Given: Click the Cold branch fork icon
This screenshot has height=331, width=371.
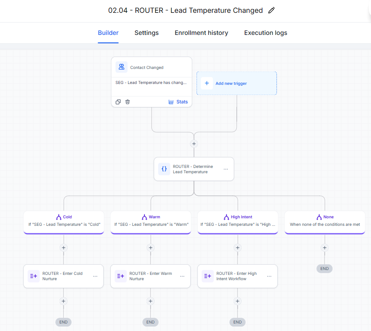Looking at the screenshot, I should (x=59, y=217).
